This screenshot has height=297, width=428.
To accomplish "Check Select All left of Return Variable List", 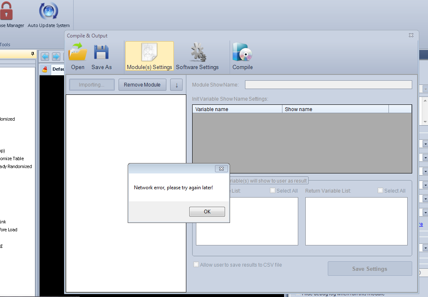I will click(x=273, y=191).
